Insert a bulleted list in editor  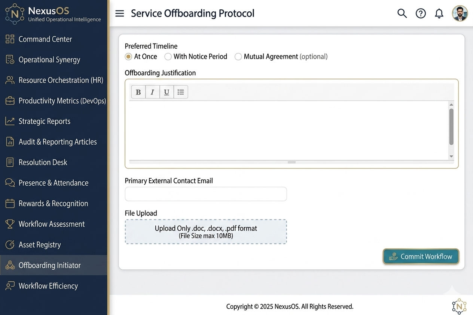click(x=181, y=92)
